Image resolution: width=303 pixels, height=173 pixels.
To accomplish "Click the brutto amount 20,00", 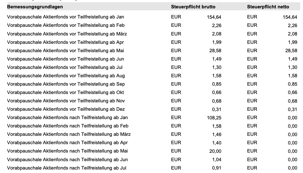I will (x=215, y=151).
